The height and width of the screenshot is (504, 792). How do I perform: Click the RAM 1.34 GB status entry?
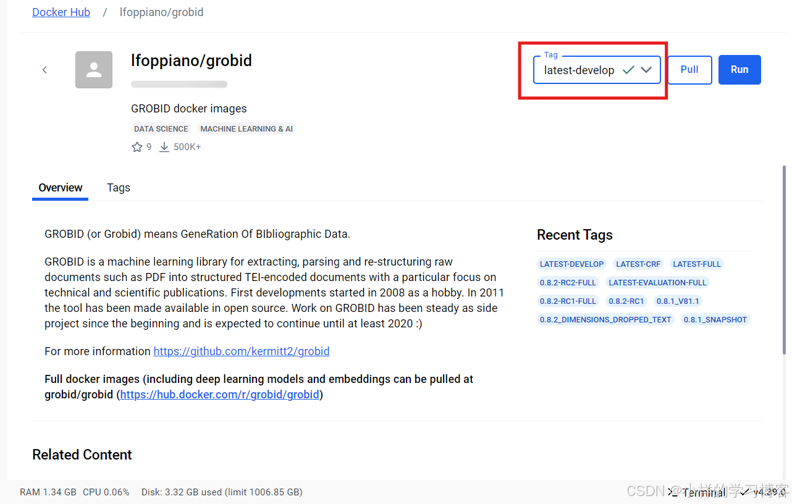pyautogui.click(x=48, y=492)
